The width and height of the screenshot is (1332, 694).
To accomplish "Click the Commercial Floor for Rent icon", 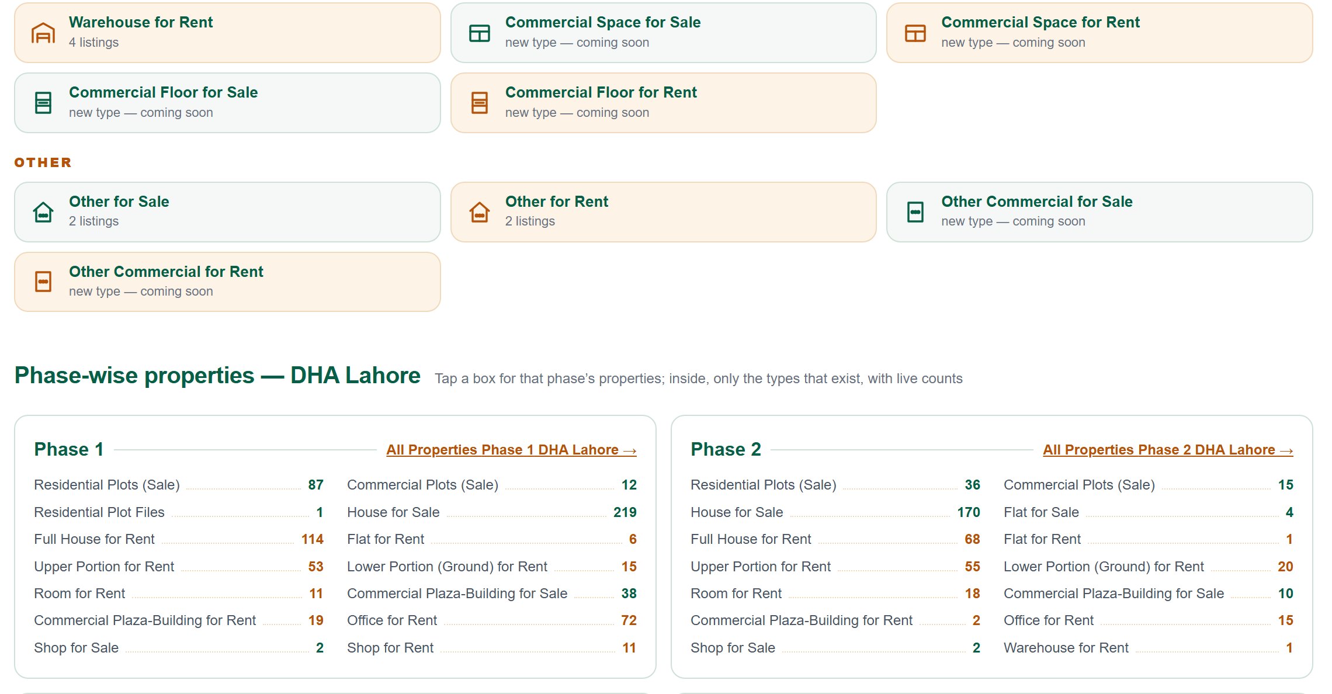I will pos(480,103).
